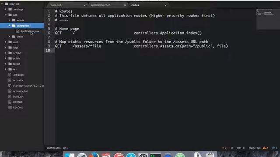Click the controllers.Application.index() text

168,33
